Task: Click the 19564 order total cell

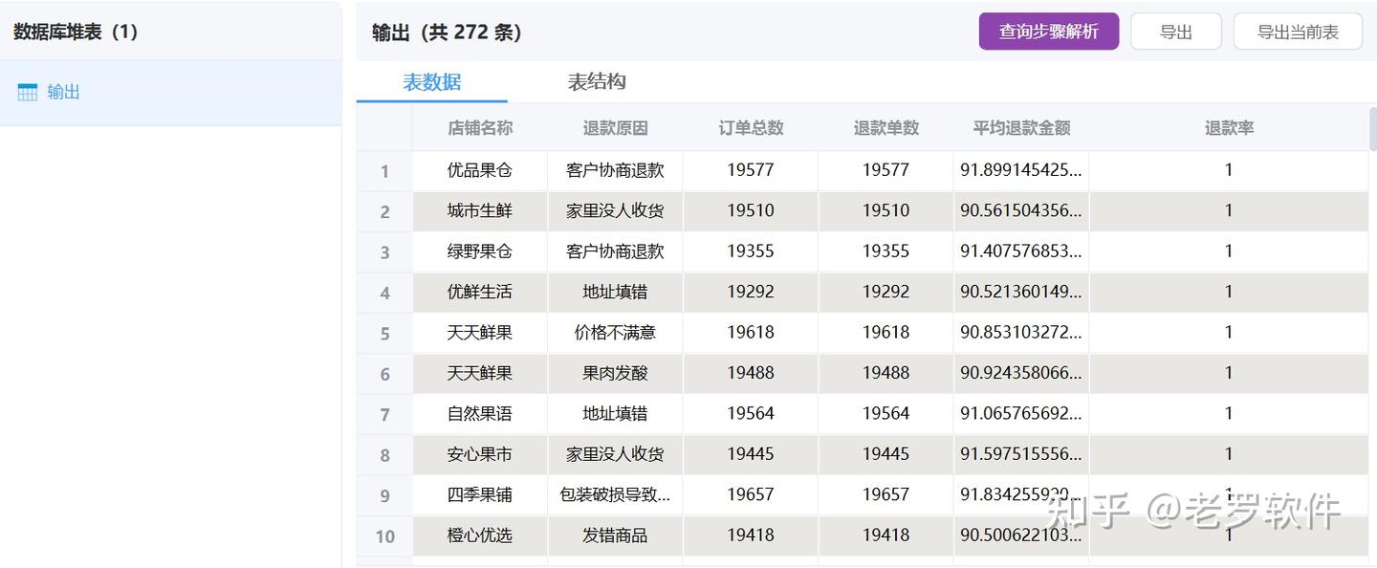Action: 751,414
